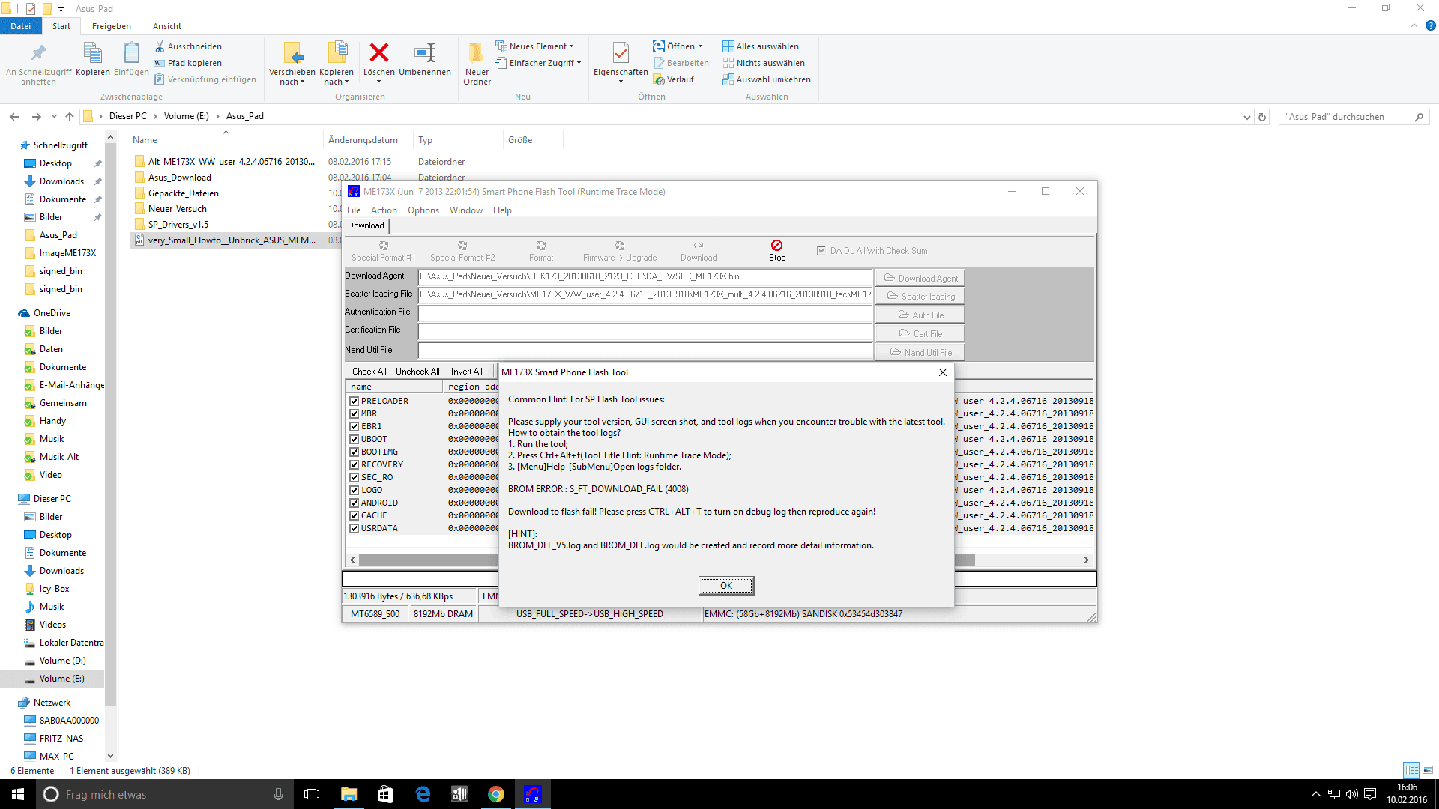Viewport: 1439px width, 809px height.
Task: Click the Format toolbar icon
Action: (x=541, y=246)
